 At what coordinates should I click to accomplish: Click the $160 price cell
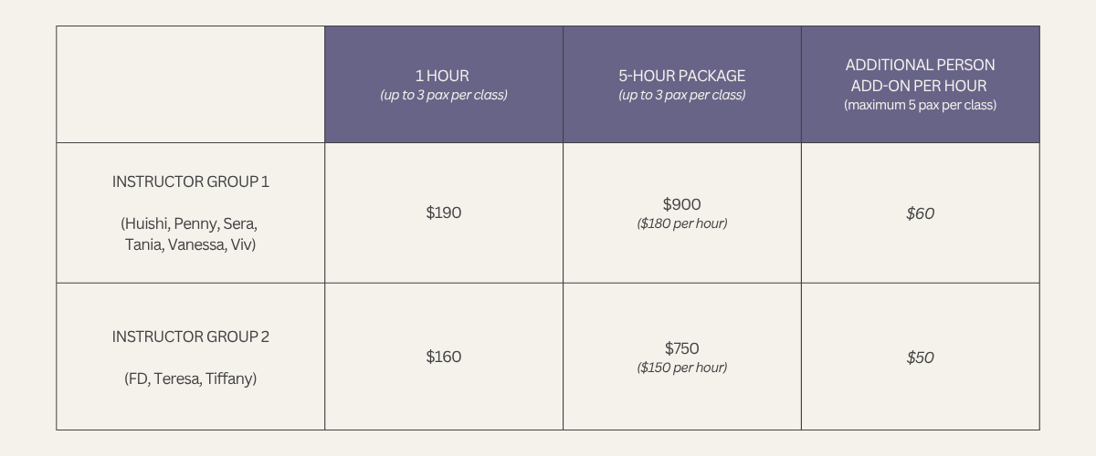click(444, 357)
